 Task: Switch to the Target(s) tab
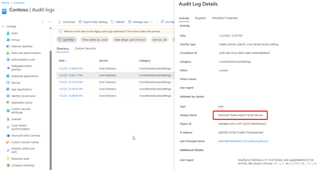coord(200,18)
